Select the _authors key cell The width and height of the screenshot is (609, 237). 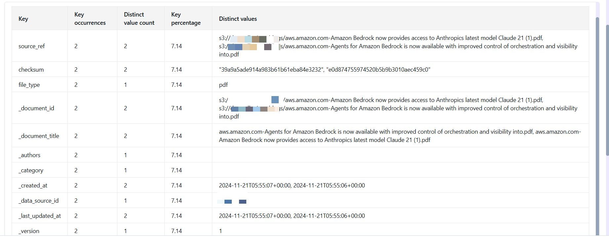click(29, 155)
